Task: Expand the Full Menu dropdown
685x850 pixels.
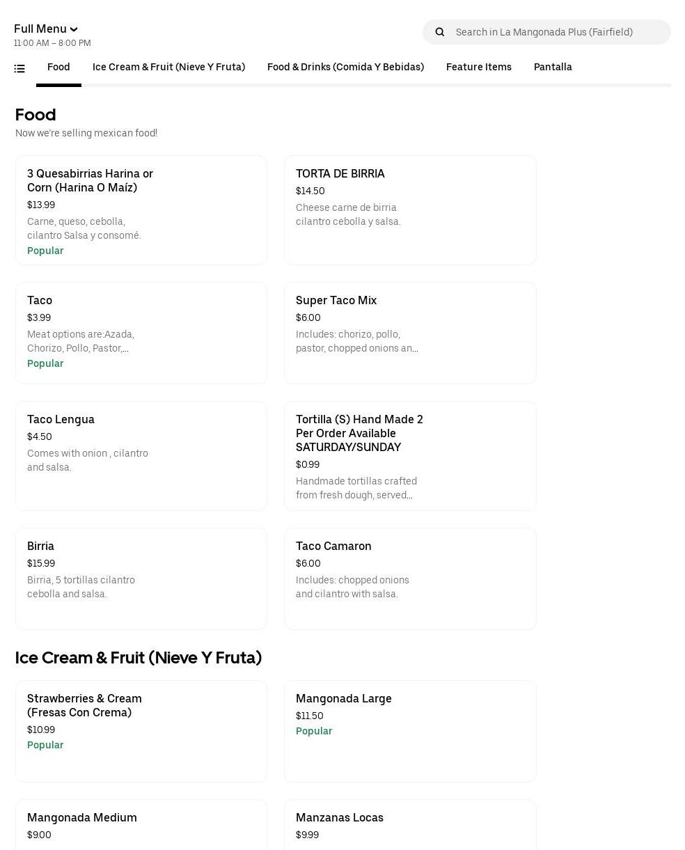Action: click(46, 29)
